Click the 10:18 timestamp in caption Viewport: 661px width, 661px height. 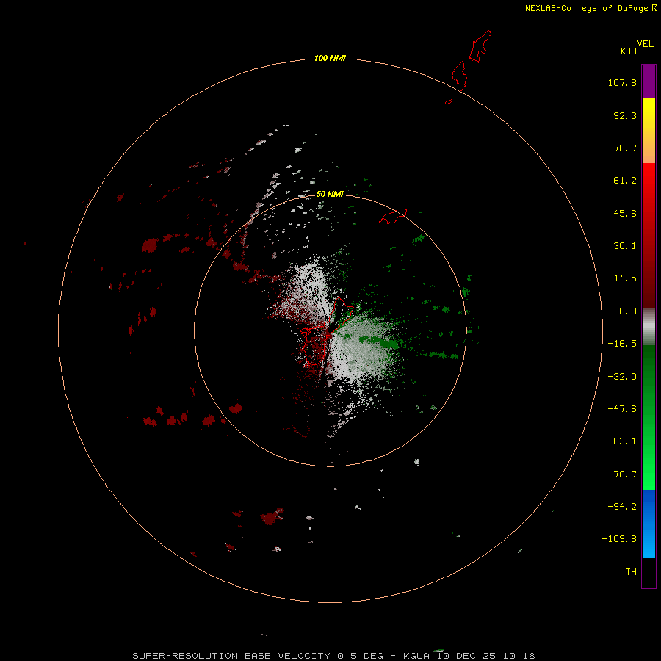point(519,656)
